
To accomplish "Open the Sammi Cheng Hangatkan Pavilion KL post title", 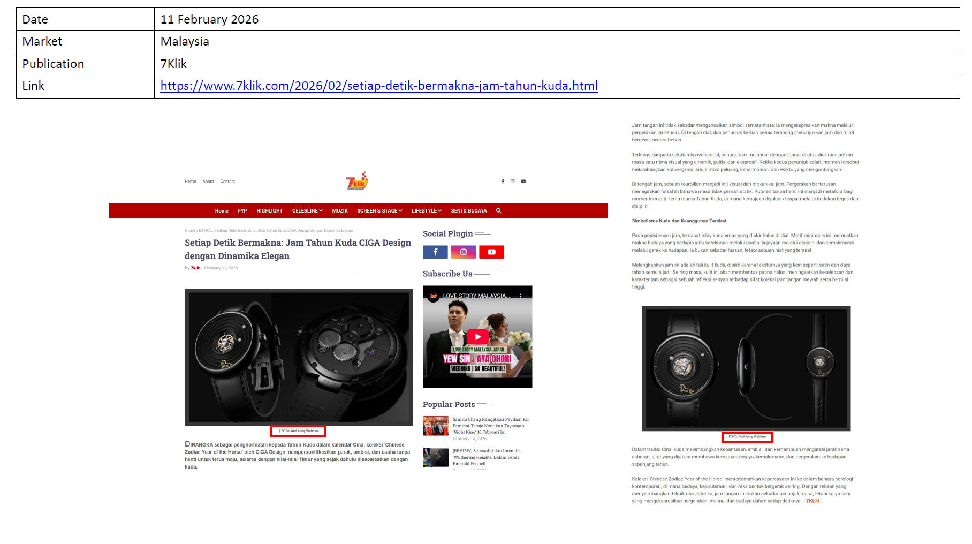I will [491, 426].
